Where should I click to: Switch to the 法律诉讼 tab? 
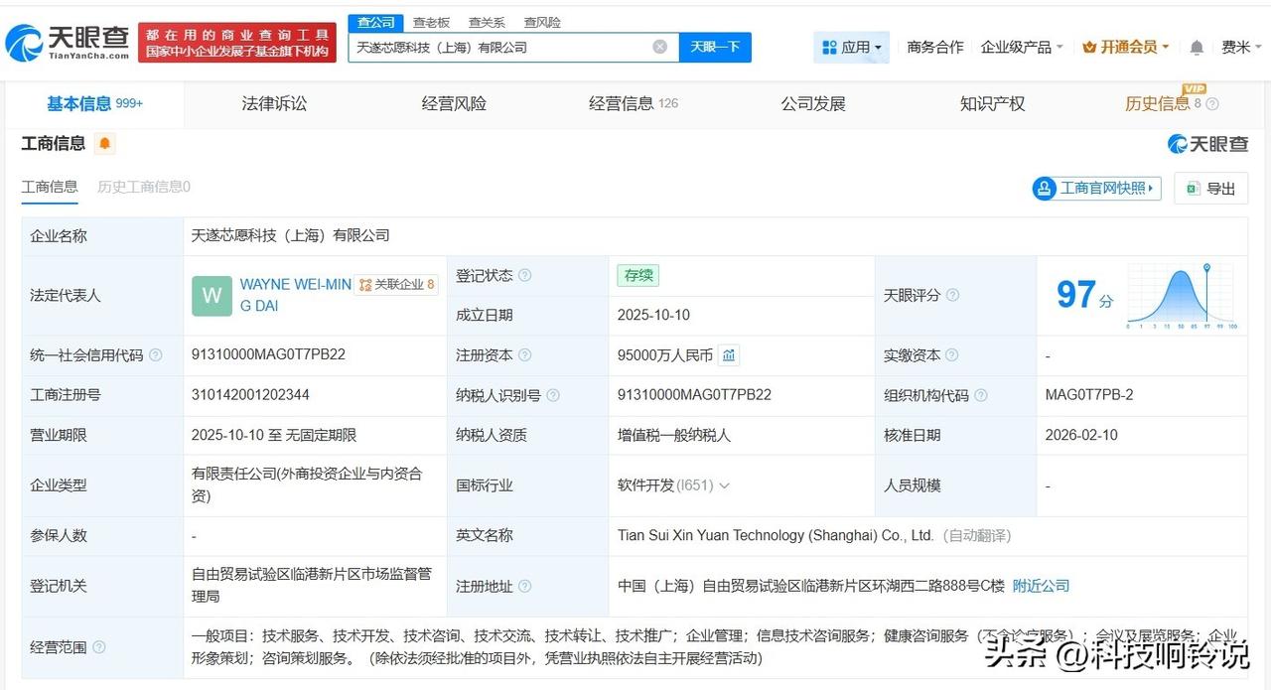coord(274,103)
